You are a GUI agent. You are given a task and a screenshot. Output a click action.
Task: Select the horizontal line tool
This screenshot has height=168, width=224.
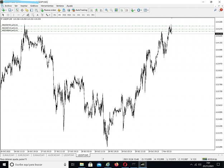click(x=18, y=15)
